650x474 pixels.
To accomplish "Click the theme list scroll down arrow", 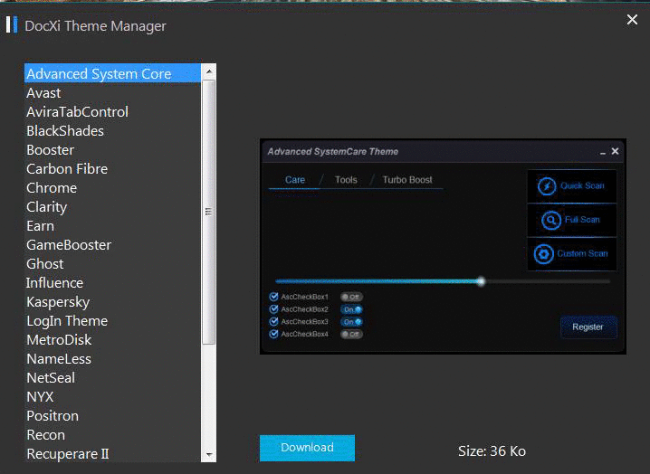I will pyautogui.click(x=209, y=455).
